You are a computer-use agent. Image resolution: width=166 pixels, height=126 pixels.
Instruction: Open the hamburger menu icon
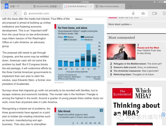(x=164, y=13)
